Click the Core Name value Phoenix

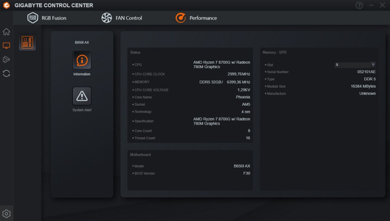click(x=243, y=97)
